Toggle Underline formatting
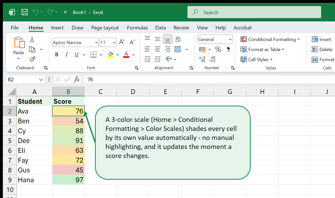The height and width of the screenshot is (198, 335). tap(77, 54)
